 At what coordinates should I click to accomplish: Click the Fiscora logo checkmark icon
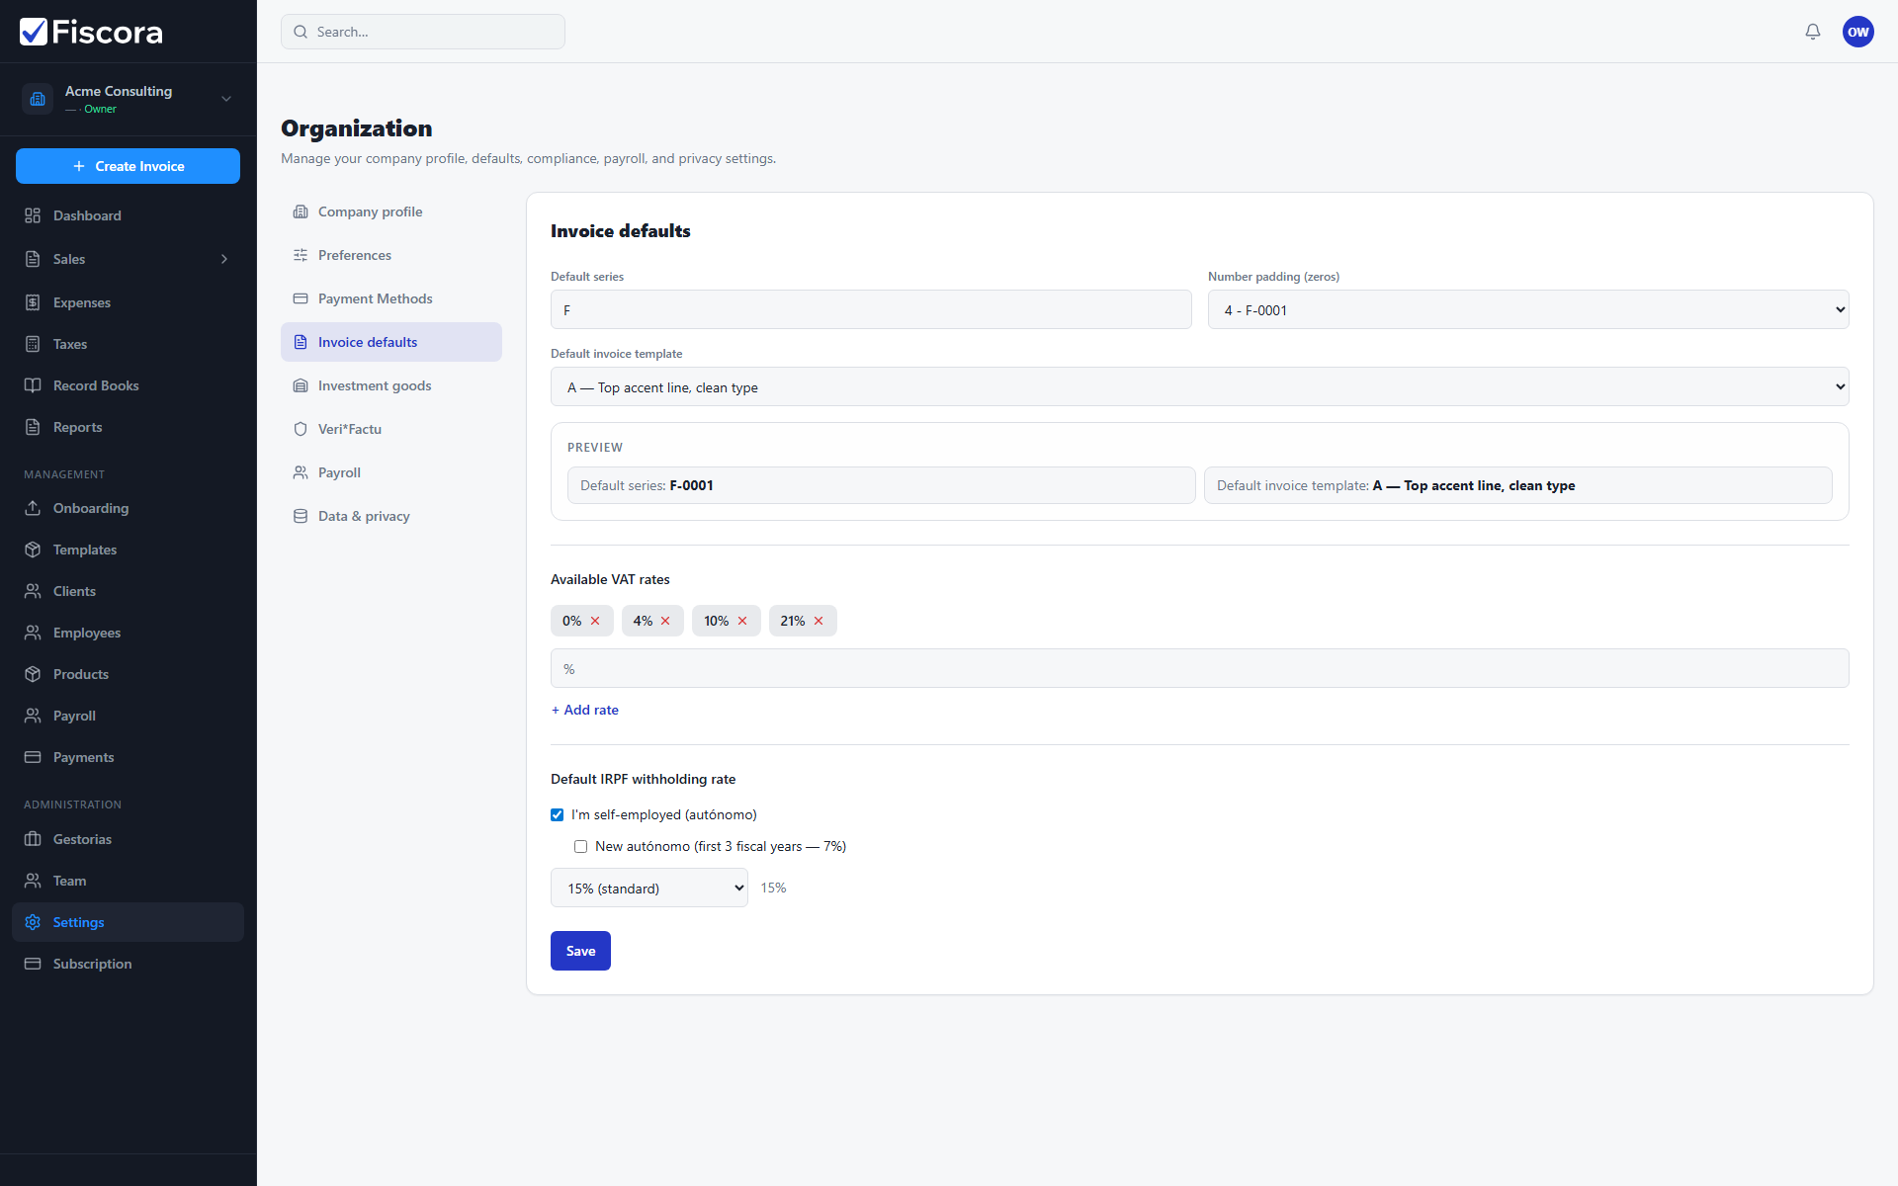click(34, 32)
